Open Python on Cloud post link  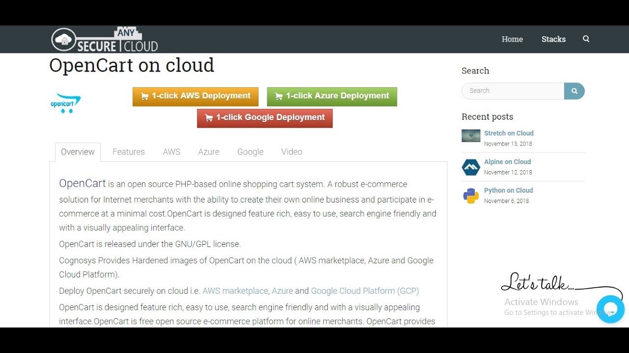click(x=509, y=190)
